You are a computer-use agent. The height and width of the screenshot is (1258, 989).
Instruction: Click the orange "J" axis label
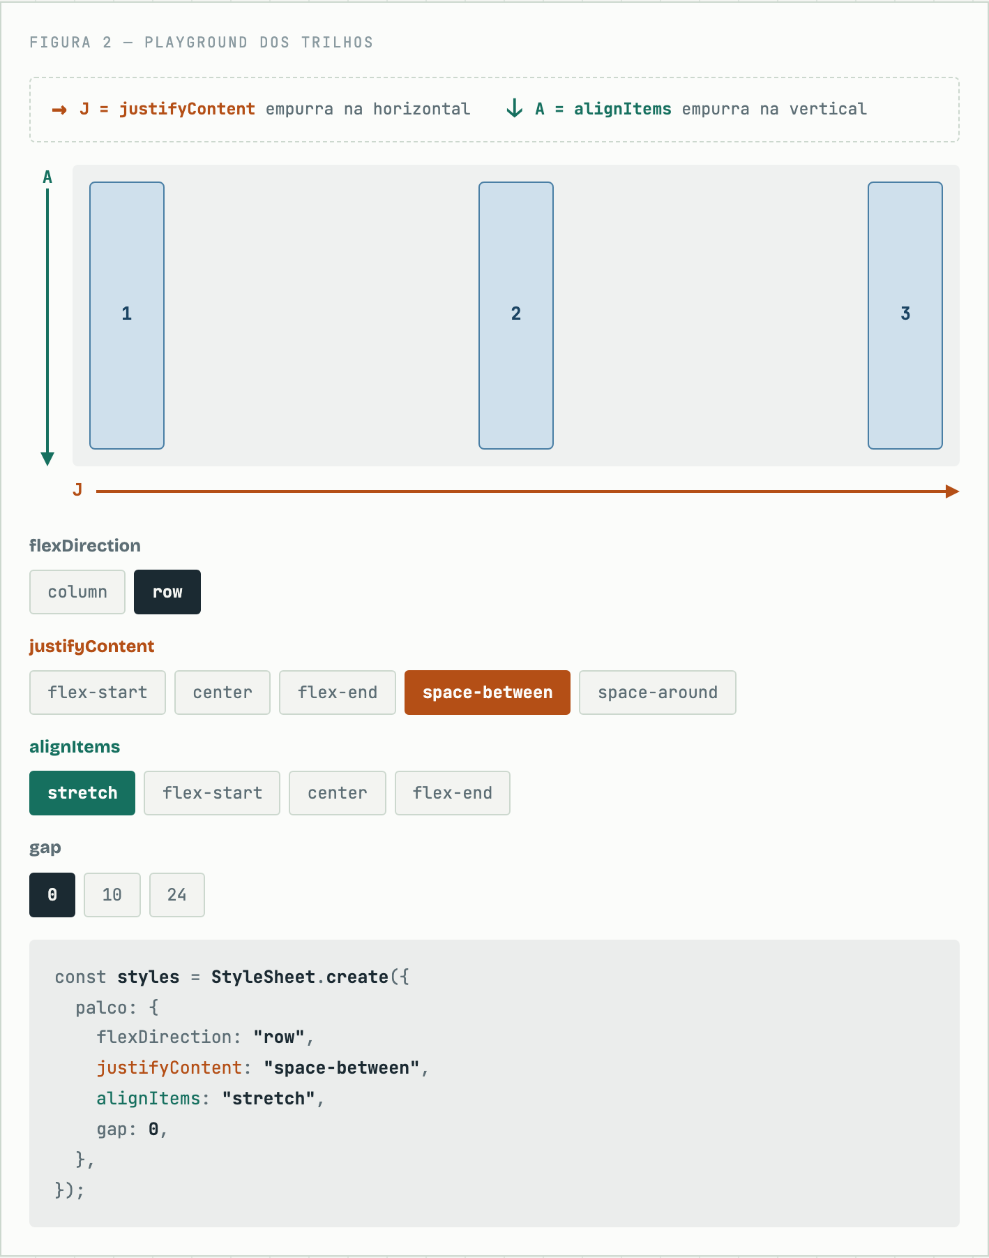(77, 490)
